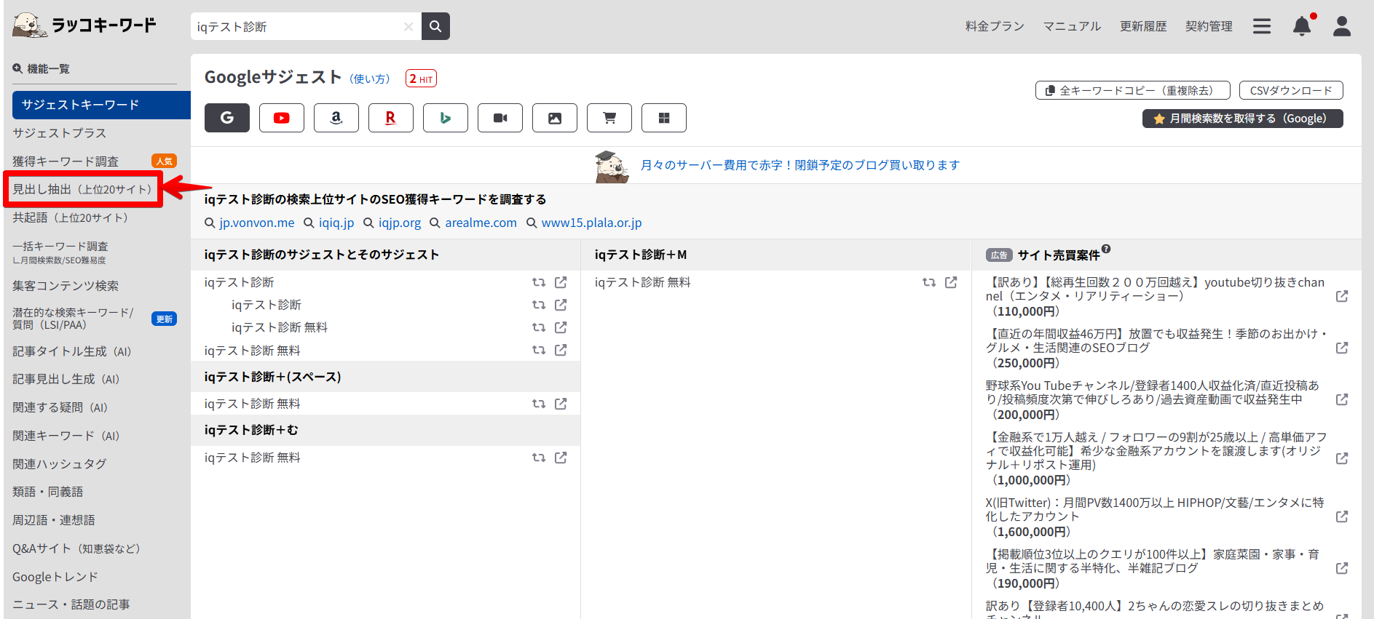Open the notification bell
The height and width of the screenshot is (619, 1374).
point(1301,26)
